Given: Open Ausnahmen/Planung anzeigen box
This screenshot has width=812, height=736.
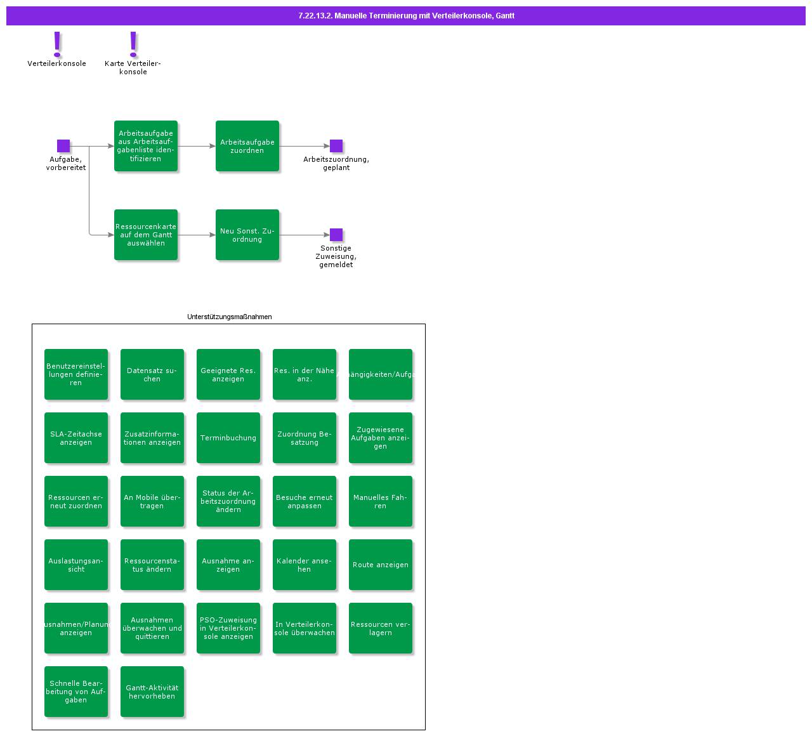Looking at the screenshot, I should click(x=76, y=628).
